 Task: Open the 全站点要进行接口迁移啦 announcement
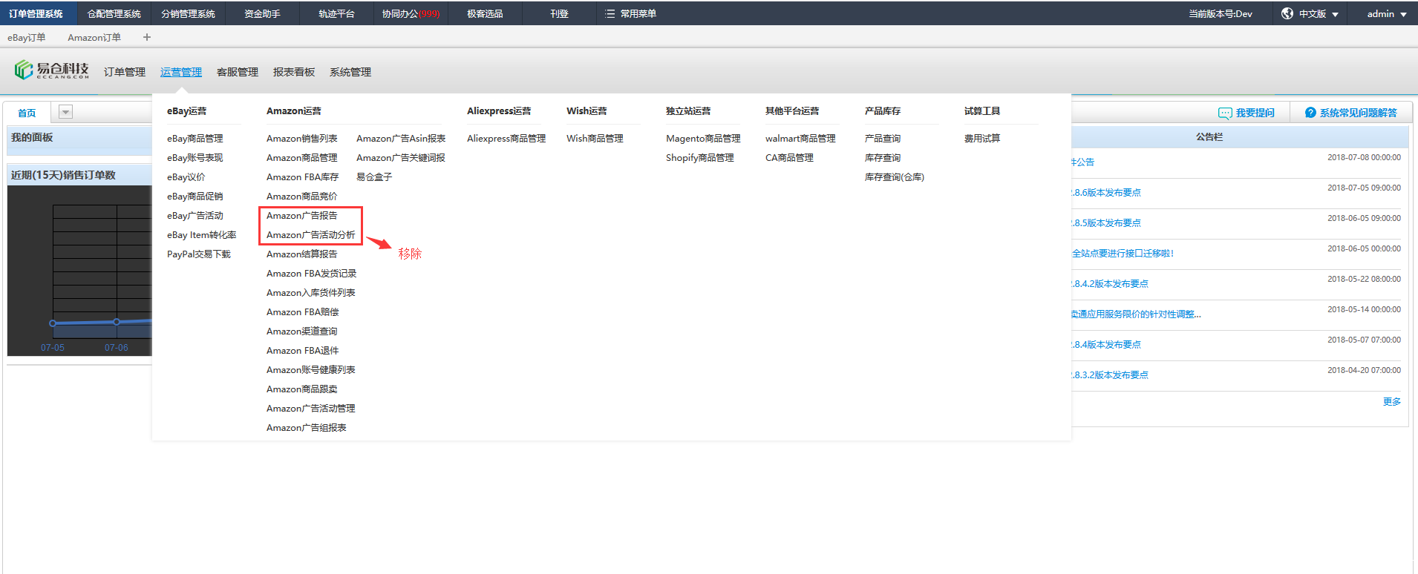coord(1123,254)
